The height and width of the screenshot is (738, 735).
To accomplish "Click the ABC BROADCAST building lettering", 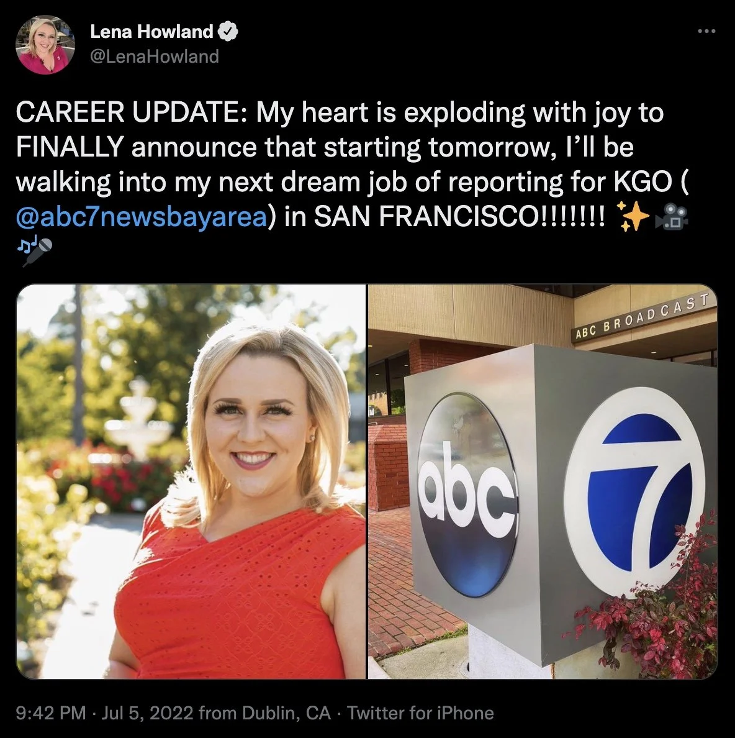I will point(642,316).
